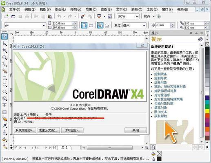The height and width of the screenshot is (163, 211).
Task: Click the 系统信息(S)... button
Action: (25, 130)
